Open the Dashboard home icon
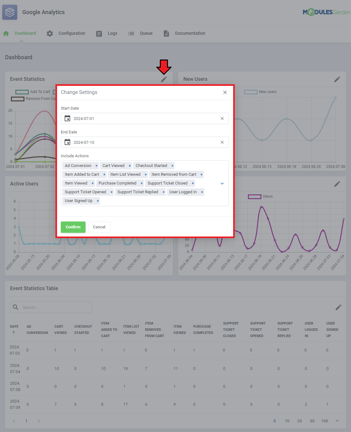The width and height of the screenshot is (351, 432). click(x=6, y=34)
